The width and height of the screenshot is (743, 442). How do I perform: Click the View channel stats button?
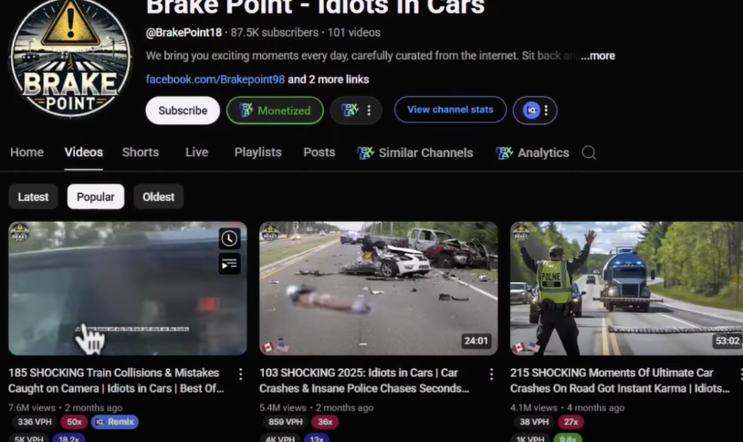tap(450, 110)
